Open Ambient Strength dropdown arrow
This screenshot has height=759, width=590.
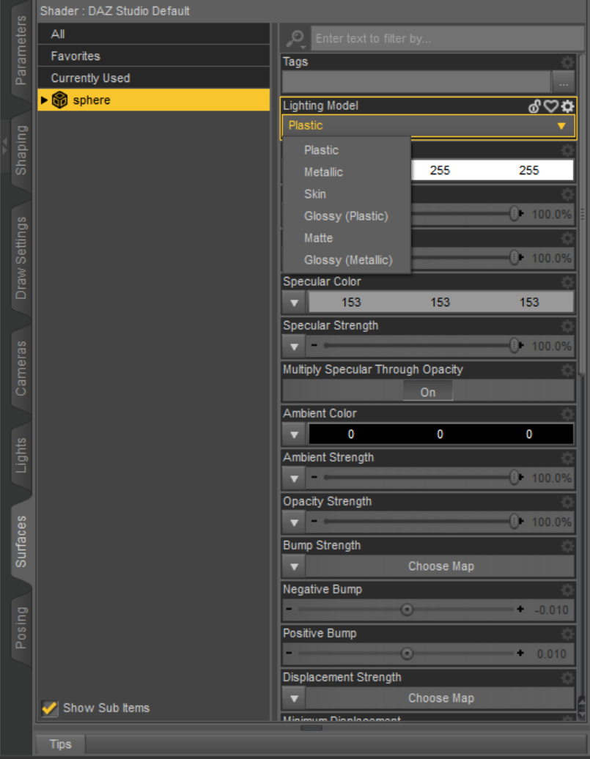tap(294, 478)
